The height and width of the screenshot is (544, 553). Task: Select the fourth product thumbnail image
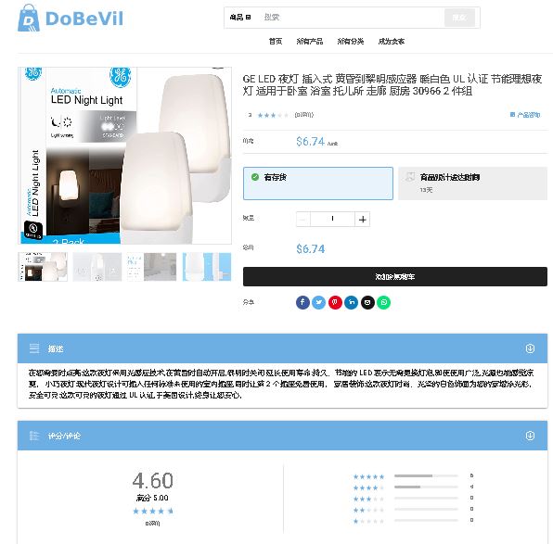(x=207, y=267)
